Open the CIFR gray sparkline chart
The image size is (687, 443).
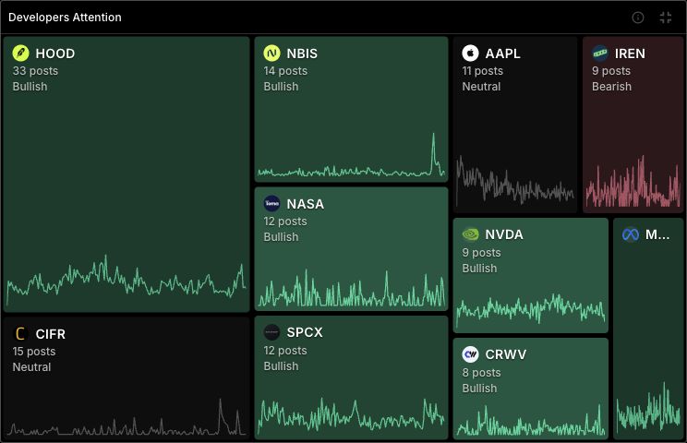click(x=127, y=417)
